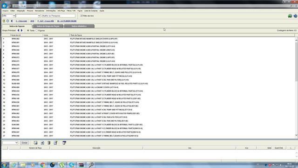Select the Texto radio button
The width and height of the screenshot is (298, 168).
28,30
